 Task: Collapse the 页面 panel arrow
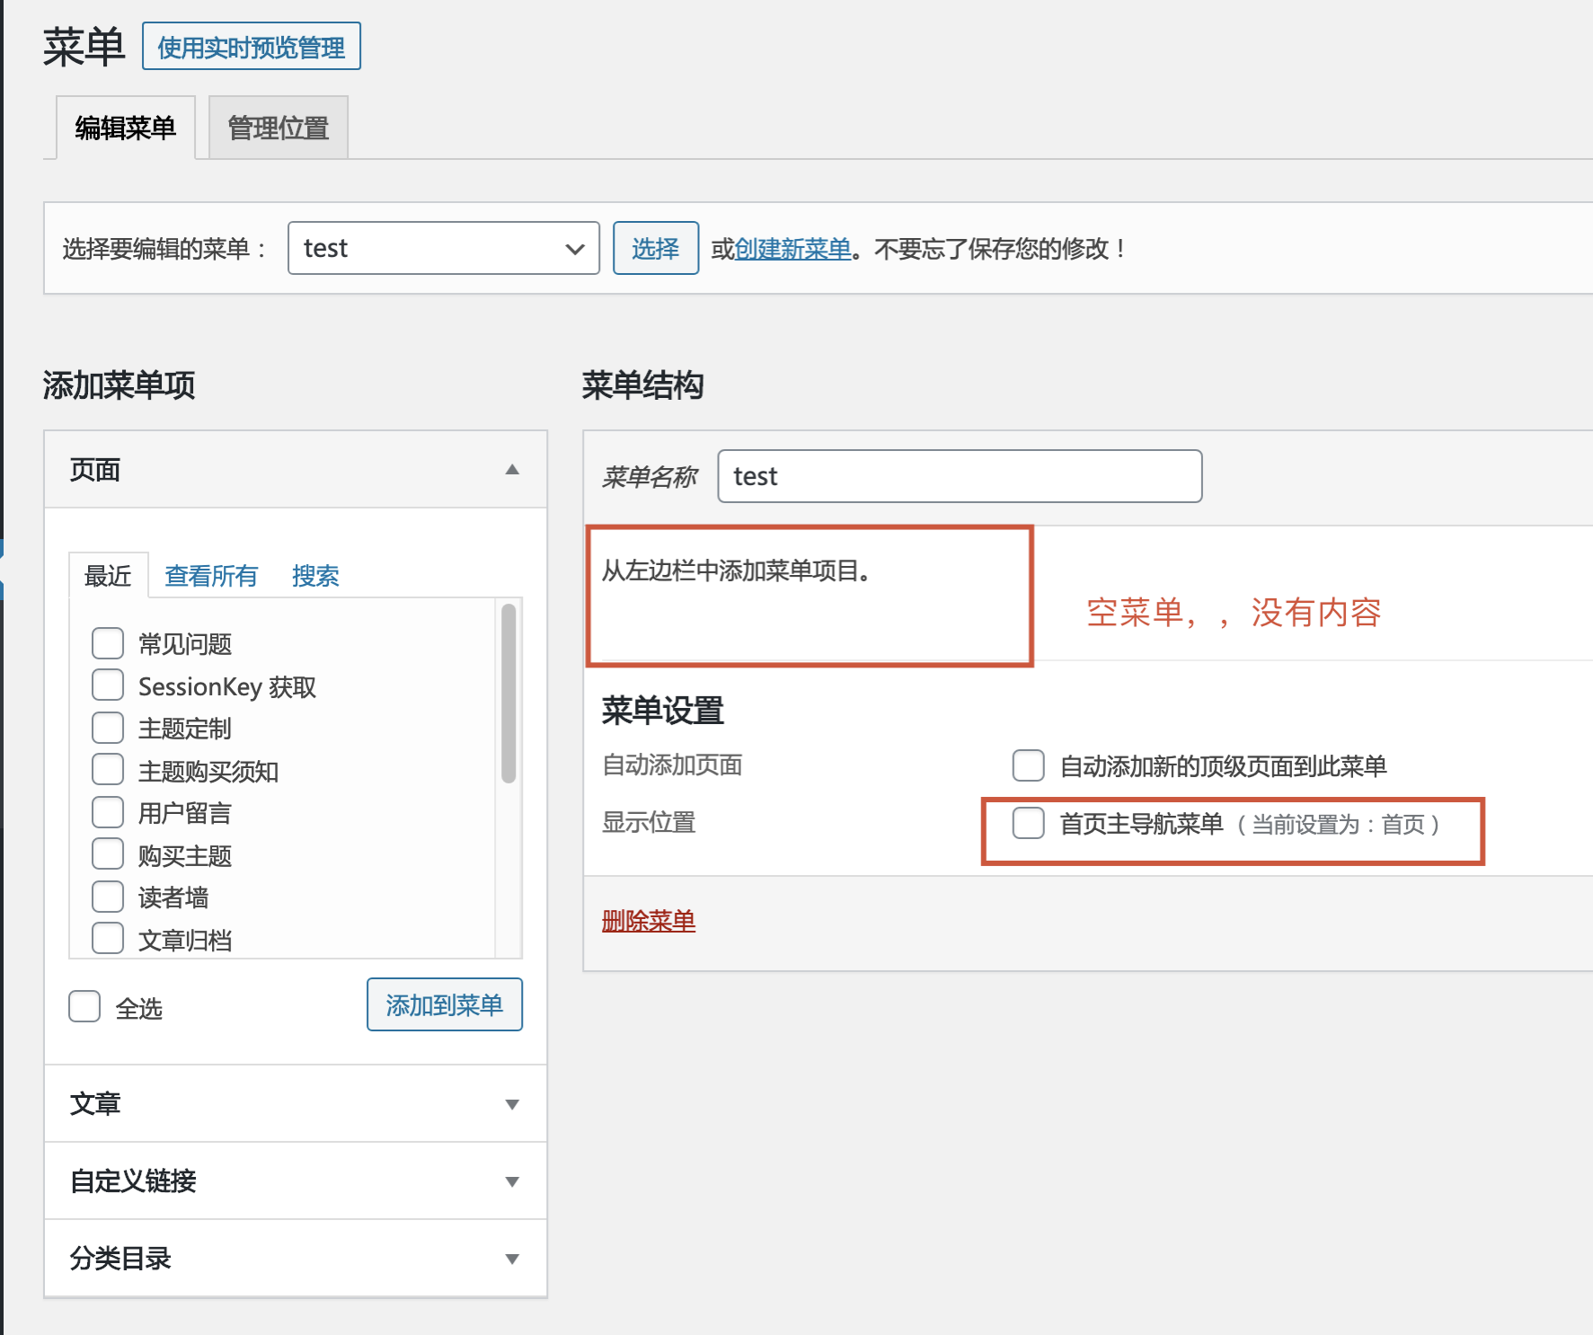[512, 470]
